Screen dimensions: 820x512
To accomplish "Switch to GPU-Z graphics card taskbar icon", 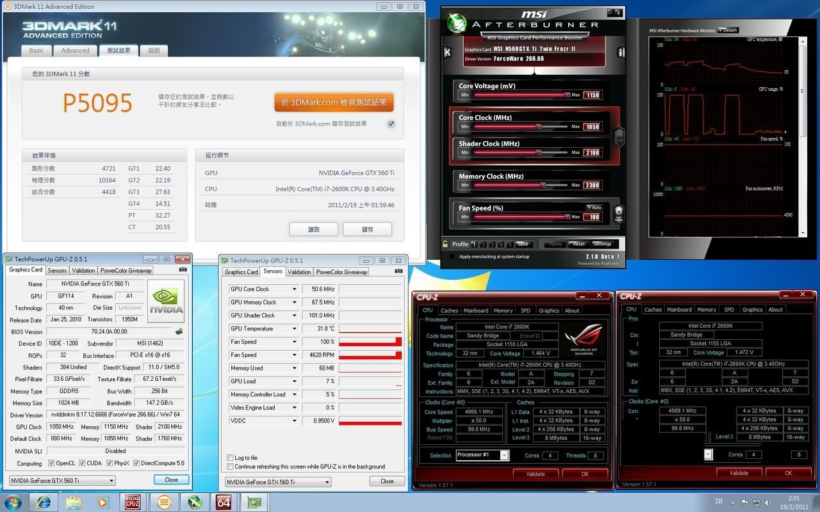I will click(254, 502).
